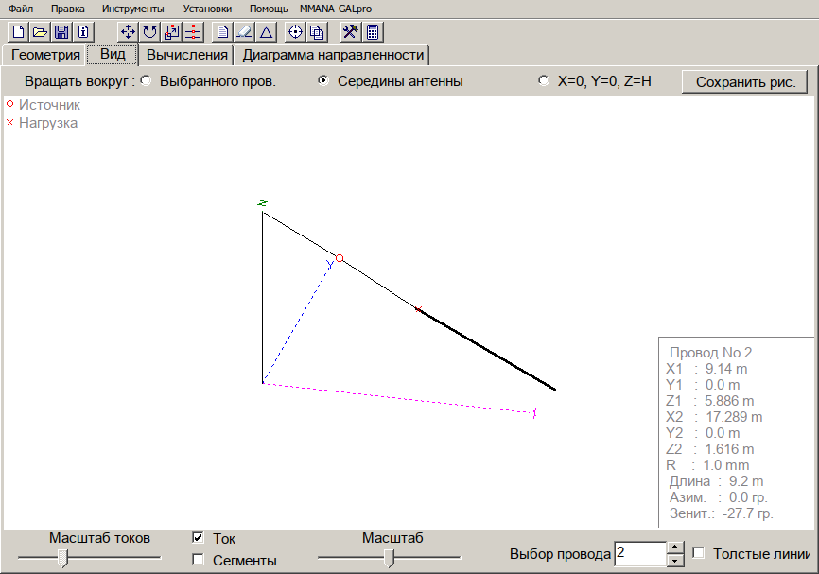Select the pan view tool
819x574 pixels.
click(x=128, y=31)
